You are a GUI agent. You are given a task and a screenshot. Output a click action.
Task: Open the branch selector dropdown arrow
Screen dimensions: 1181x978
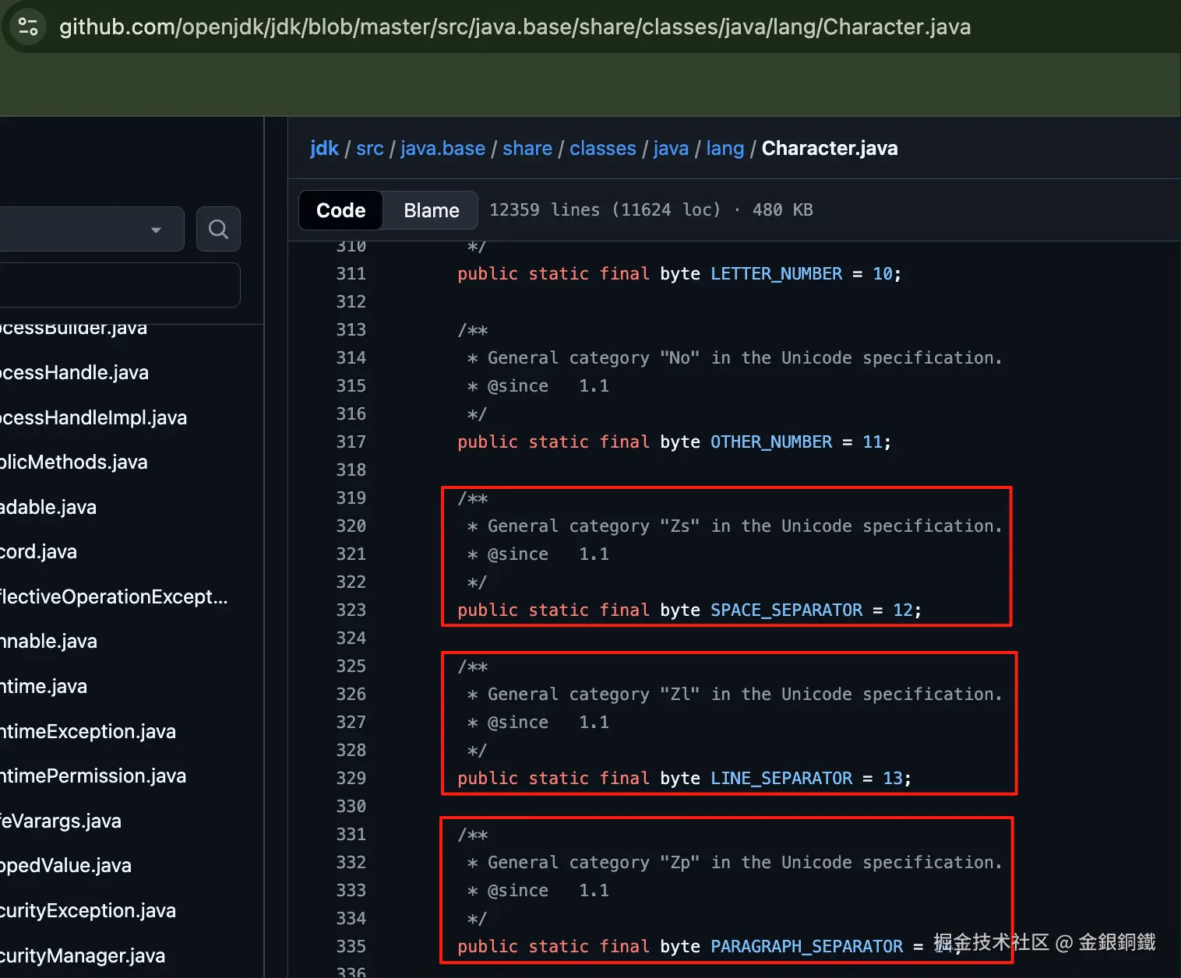pos(156,230)
